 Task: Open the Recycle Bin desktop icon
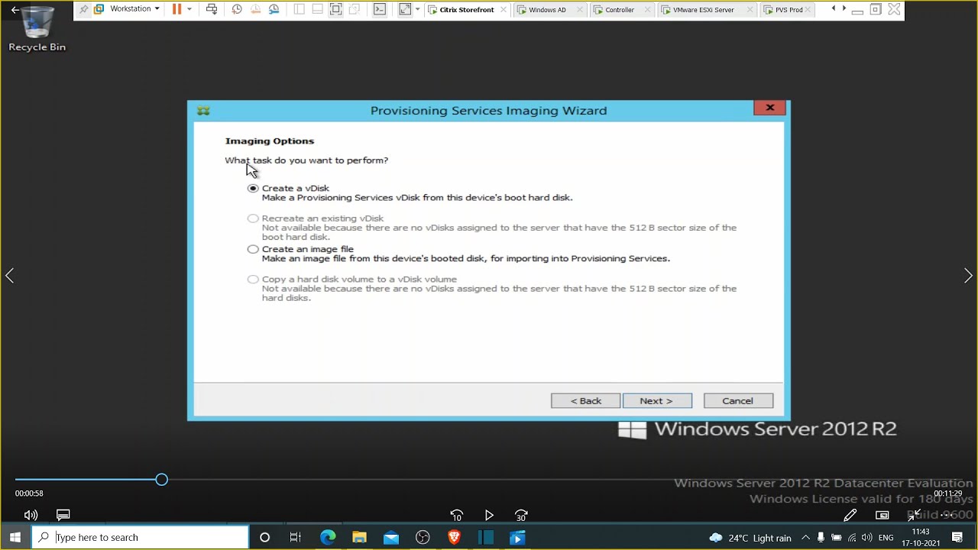point(37,29)
